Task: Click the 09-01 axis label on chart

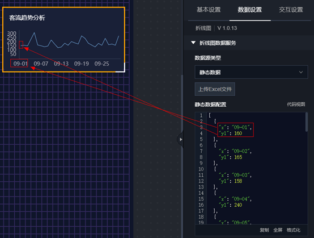Action: [20, 64]
